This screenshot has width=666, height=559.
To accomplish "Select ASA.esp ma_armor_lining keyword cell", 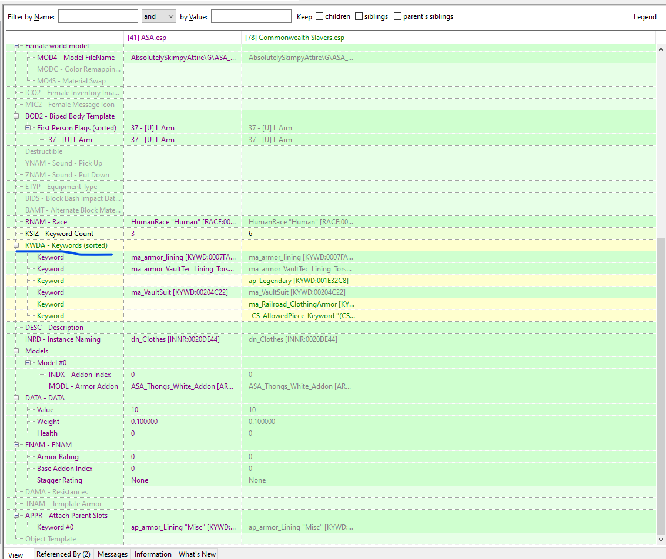I will tap(183, 257).
